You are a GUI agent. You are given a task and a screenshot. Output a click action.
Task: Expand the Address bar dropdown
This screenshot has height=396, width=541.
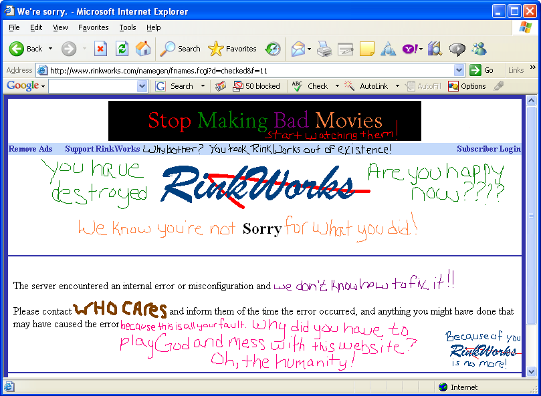click(459, 70)
